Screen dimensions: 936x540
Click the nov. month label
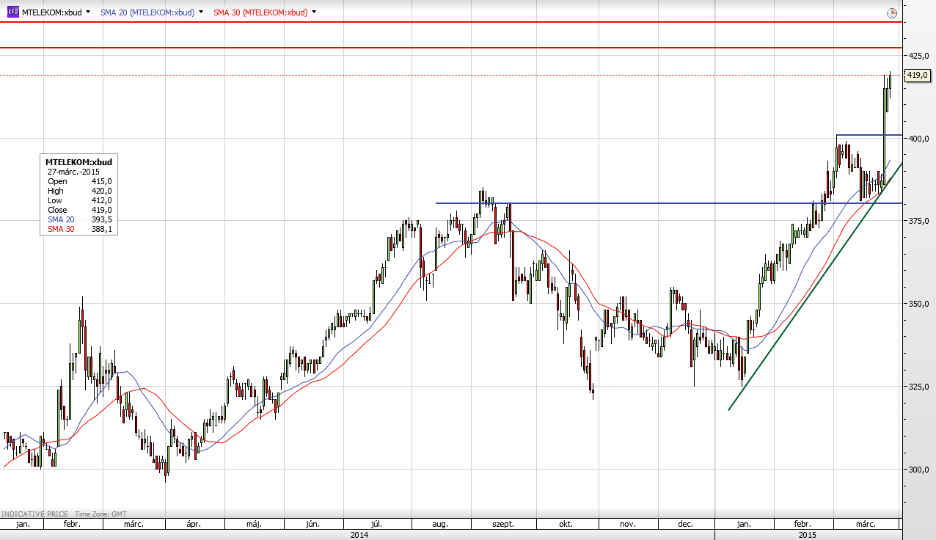click(x=627, y=525)
